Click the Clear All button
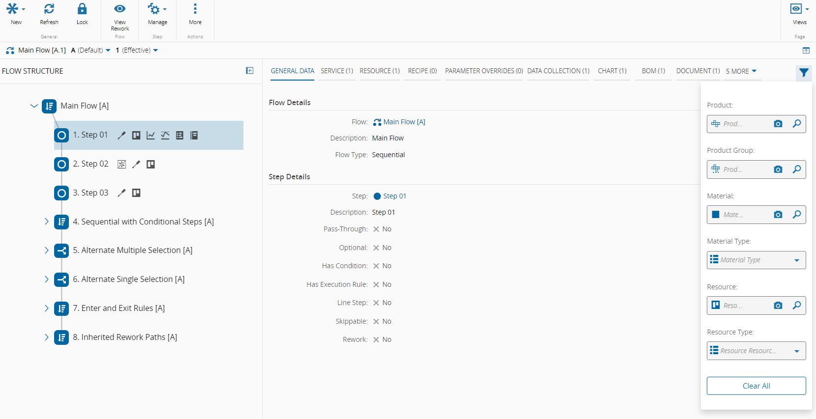The width and height of the screenshot is (816, 419). pos(756,386)
